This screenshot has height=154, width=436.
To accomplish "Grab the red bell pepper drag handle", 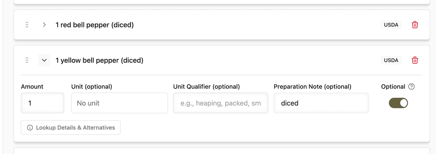I will pos(27,25).
